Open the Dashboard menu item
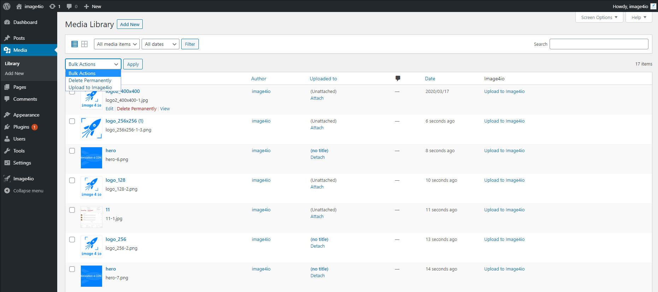This screenshot has height=292, width=658. click(29, 22)
